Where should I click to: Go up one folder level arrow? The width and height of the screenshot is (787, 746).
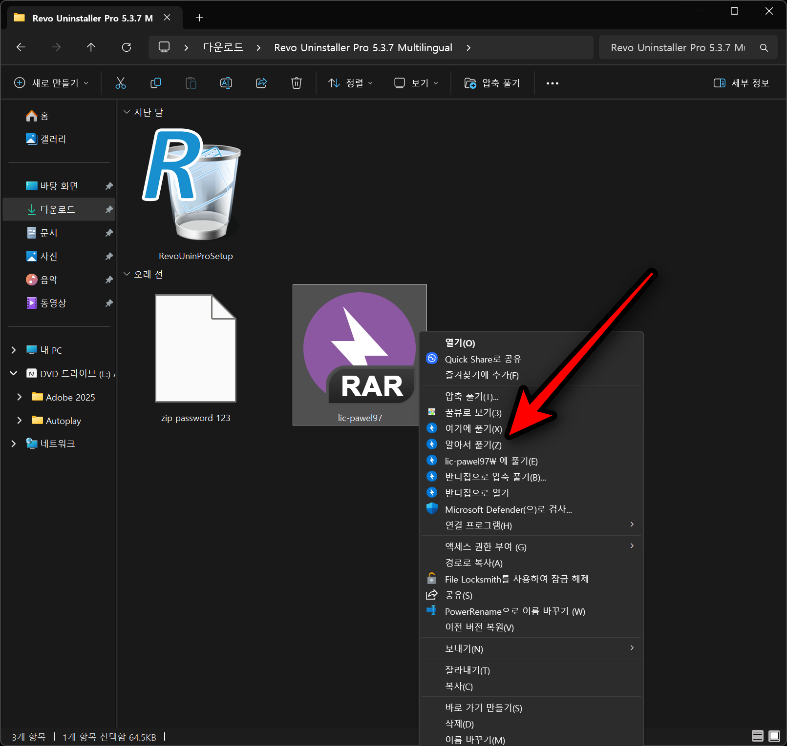[91, 47]
